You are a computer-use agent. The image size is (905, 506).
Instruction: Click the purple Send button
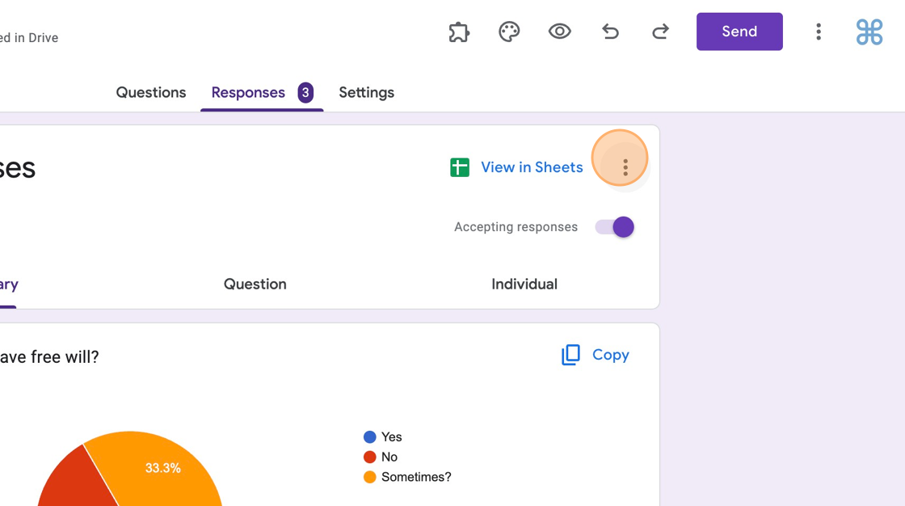point(739,32)
